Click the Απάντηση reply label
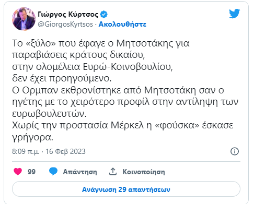Viewport: 254px width, 204px height. pos(80,172)
